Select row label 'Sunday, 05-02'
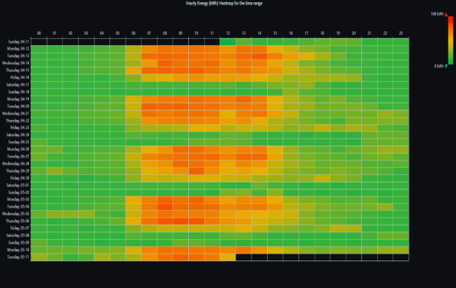This screenshot has height=288, width=456. pyautogui.click(x=19, y=193)
